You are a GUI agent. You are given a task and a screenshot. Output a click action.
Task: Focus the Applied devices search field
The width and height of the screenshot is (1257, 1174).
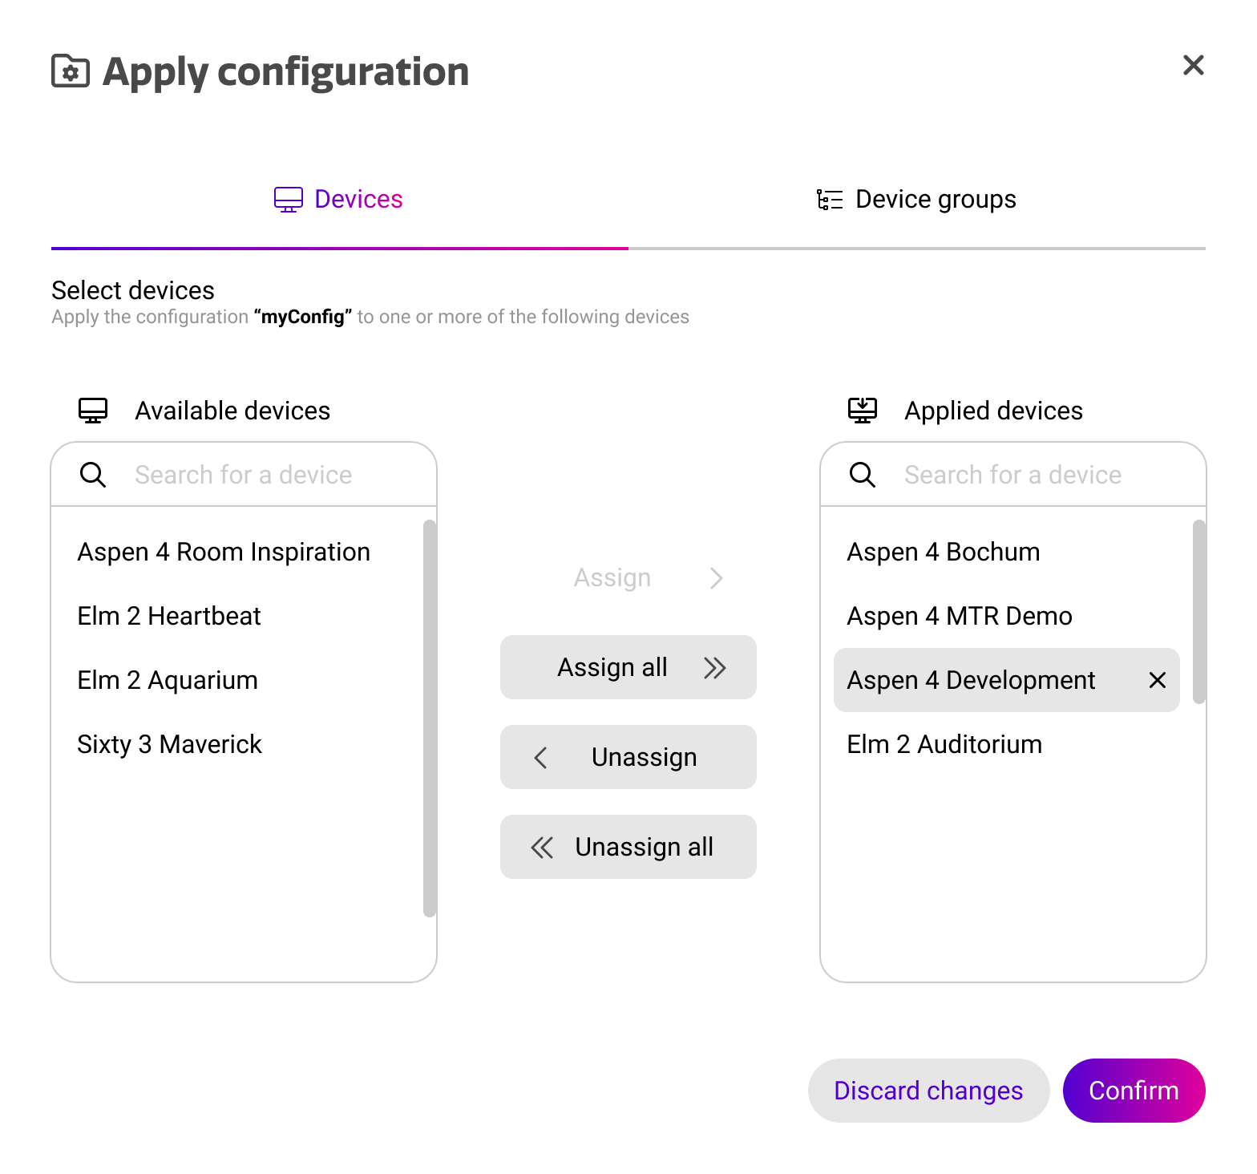point(1042,475)
